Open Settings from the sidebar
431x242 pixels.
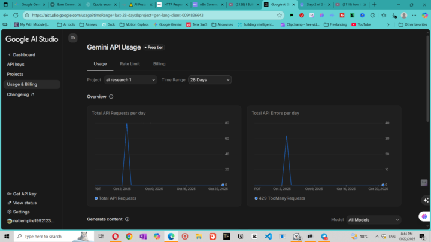click(x=21, y=212)
